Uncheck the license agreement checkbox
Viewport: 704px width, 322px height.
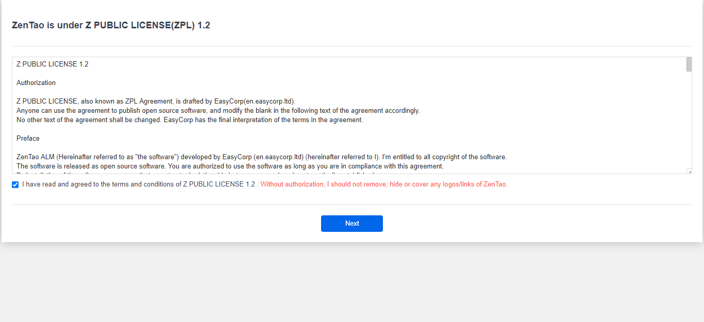click(15, 185)
